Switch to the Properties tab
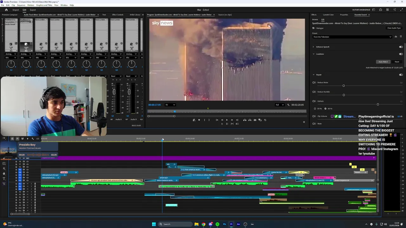The width and height of the screenshot is (406, 228). coord(344,15)
